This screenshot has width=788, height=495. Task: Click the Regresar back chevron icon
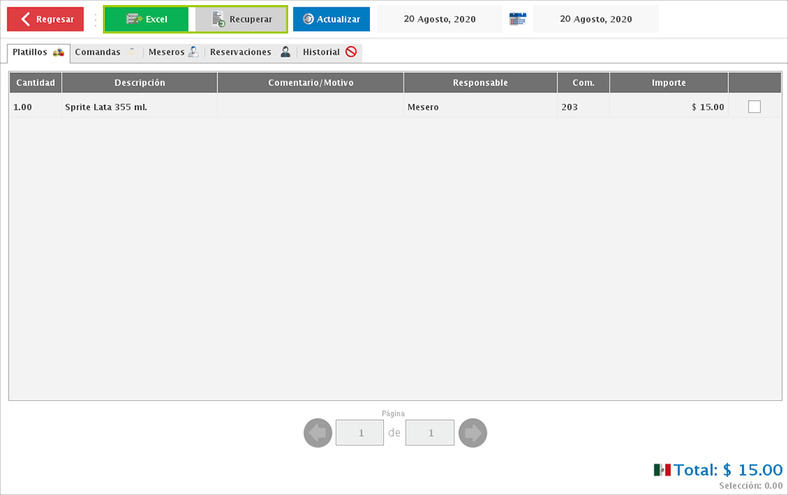coord(26,19)
